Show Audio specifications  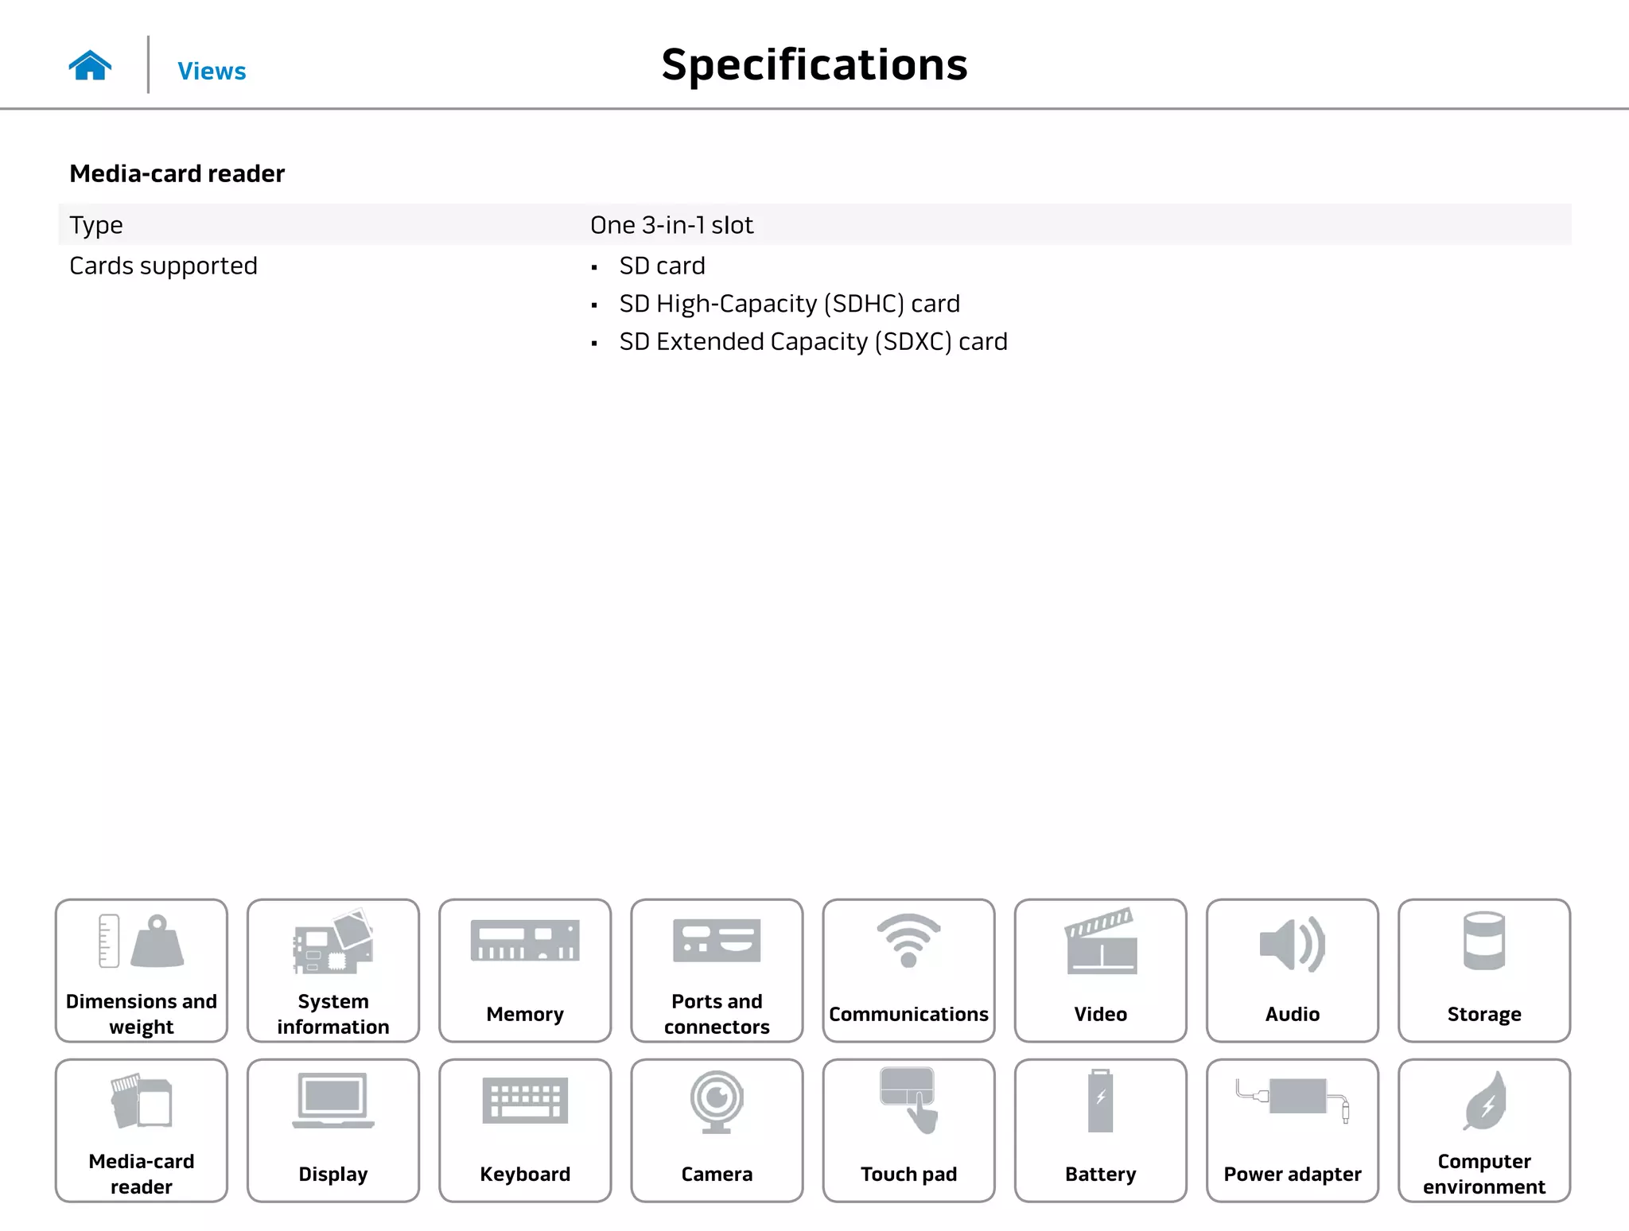1292,970
